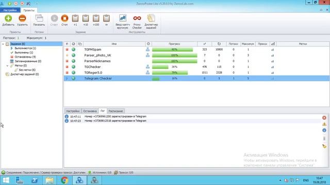Stop task with orange Стоп button
This screenshot has height=185, width=330.
[64, 21]
